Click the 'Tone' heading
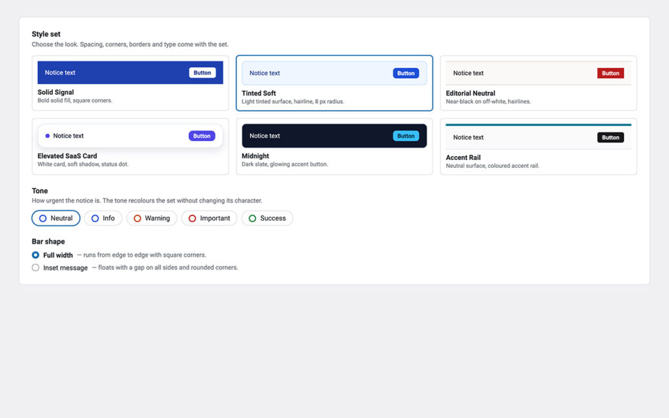The height and width of the screenshot is (418, 669). coord(40,191)
